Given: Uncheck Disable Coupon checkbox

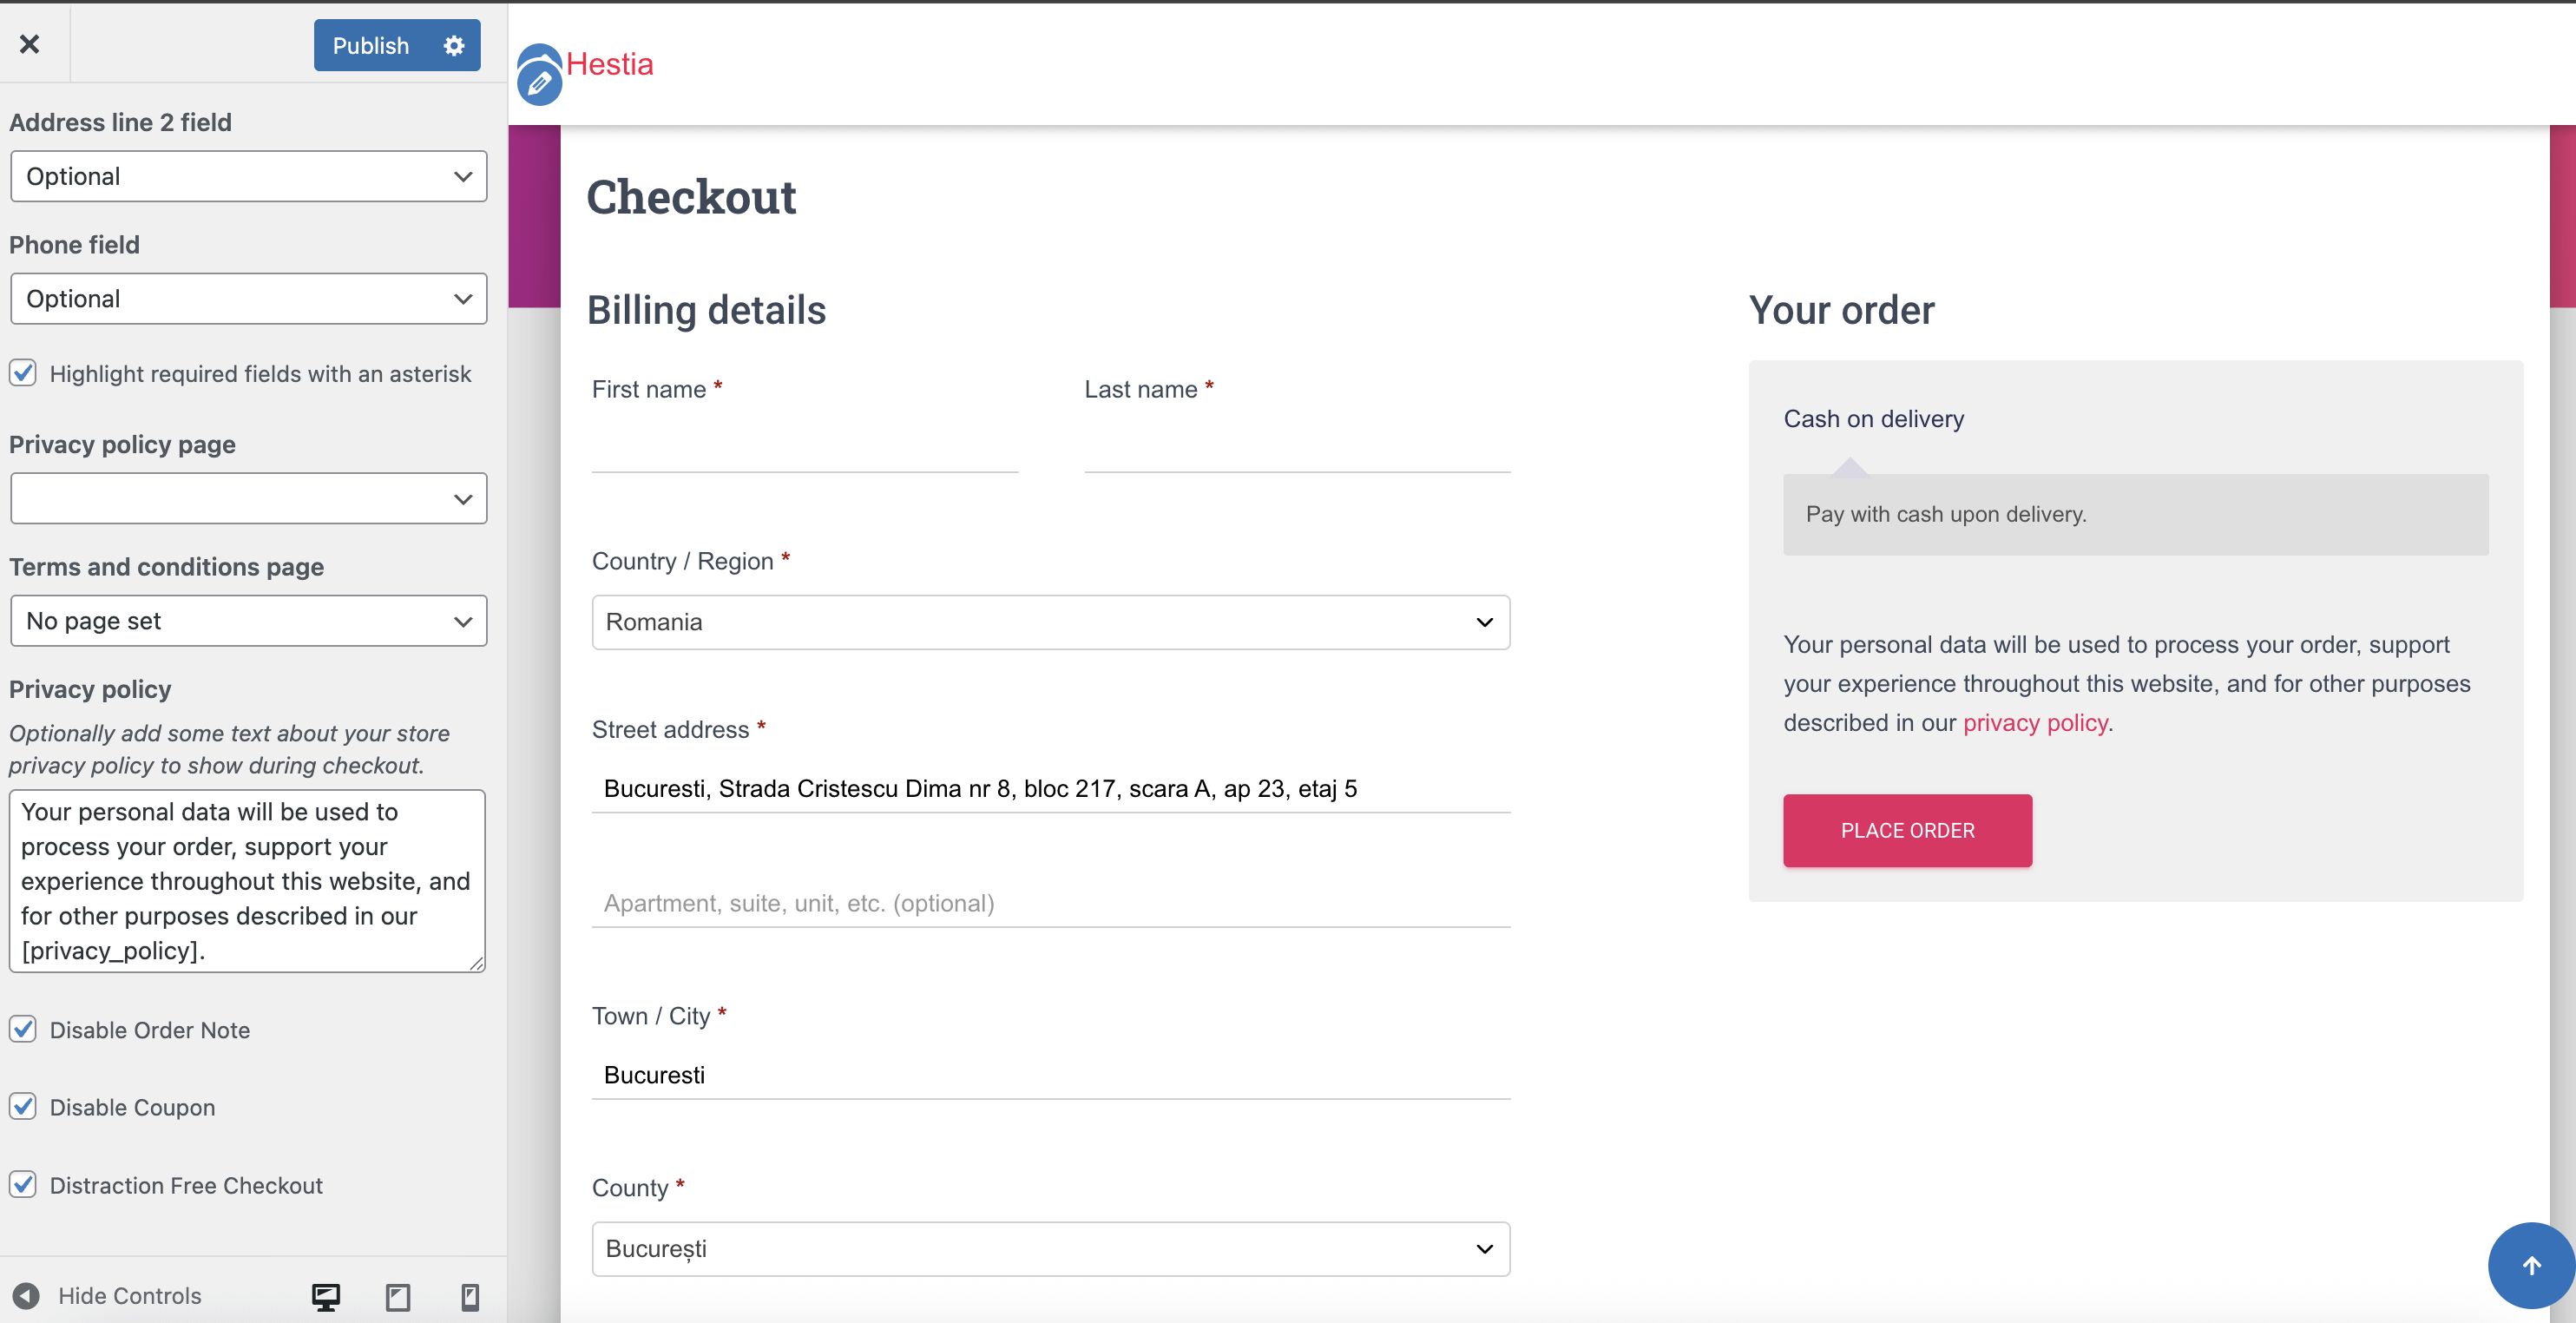Looking at the screenshot, I should pos(24,1107).
